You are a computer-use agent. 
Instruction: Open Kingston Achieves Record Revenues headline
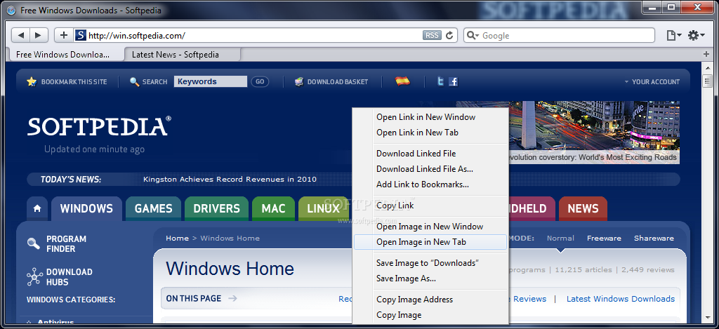(230, 179)
